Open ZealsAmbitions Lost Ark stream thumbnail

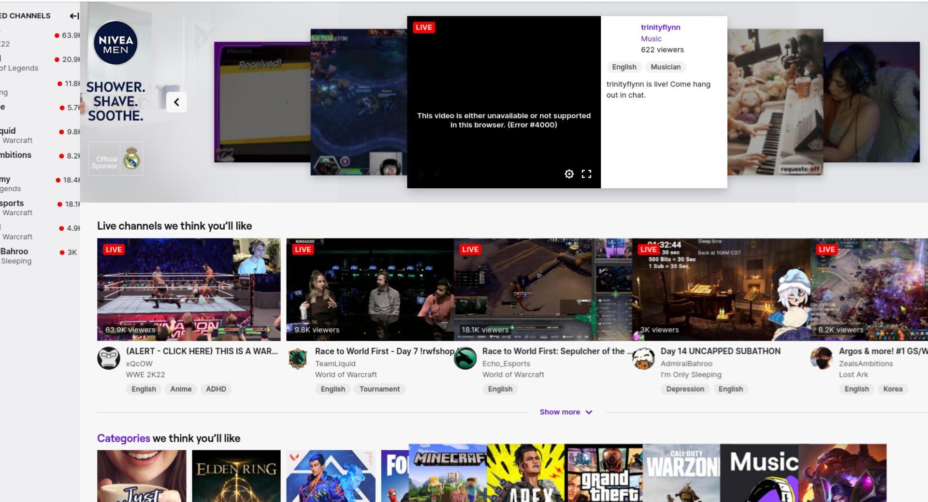point(869,290)
